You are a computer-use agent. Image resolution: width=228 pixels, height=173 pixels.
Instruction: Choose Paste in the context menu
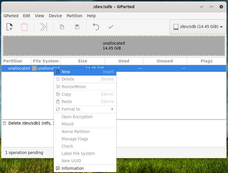85,102
